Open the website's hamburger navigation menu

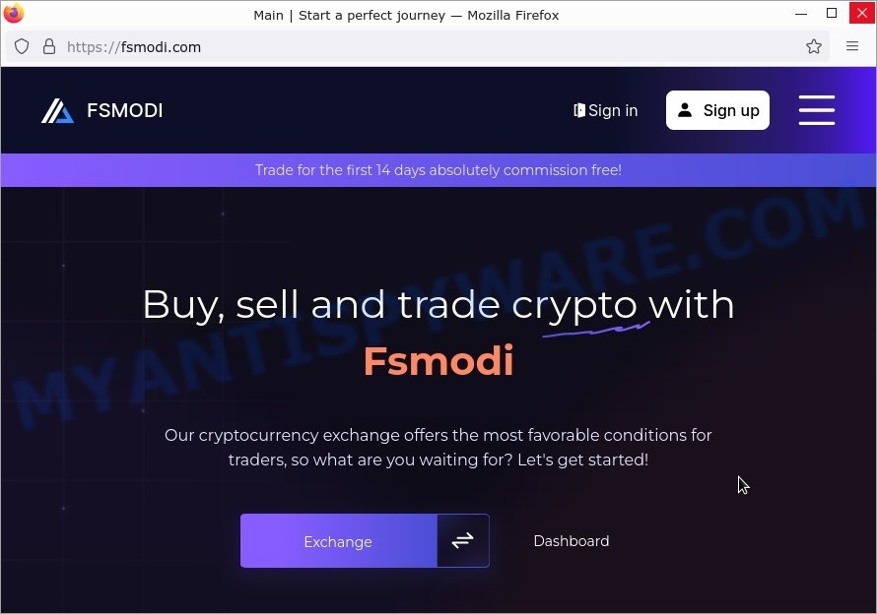point(817,110)
